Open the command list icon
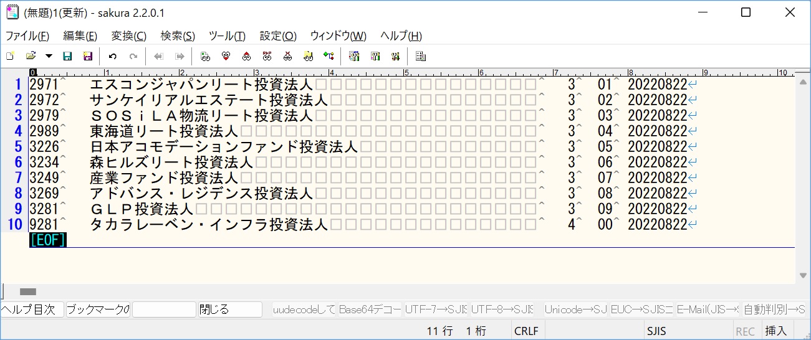 421,56
